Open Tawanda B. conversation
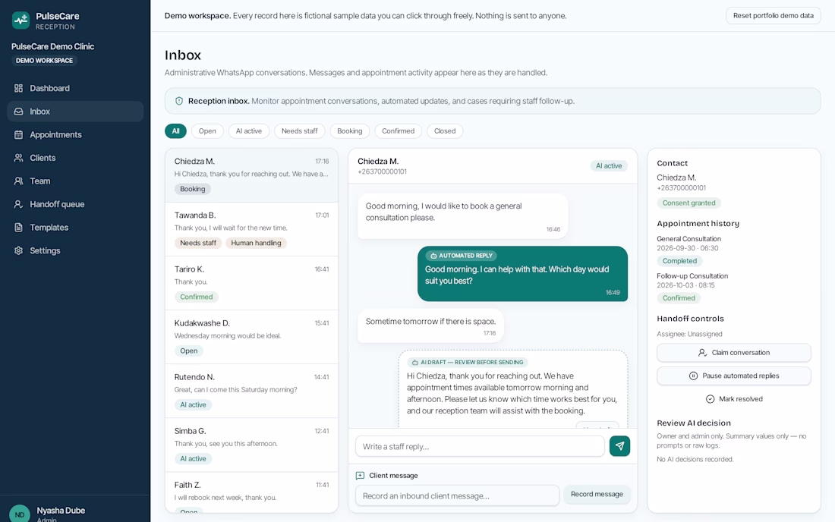Viewport: 835px width, 522px height. point(251,229)
